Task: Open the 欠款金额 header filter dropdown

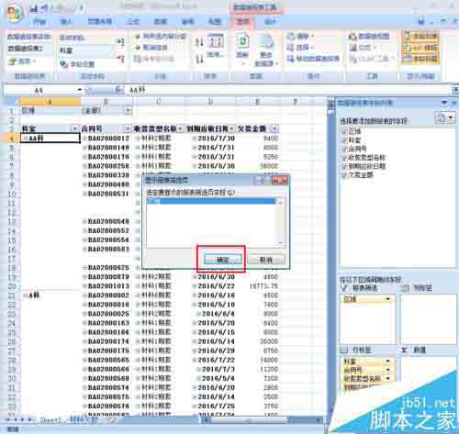Action: 274,128
